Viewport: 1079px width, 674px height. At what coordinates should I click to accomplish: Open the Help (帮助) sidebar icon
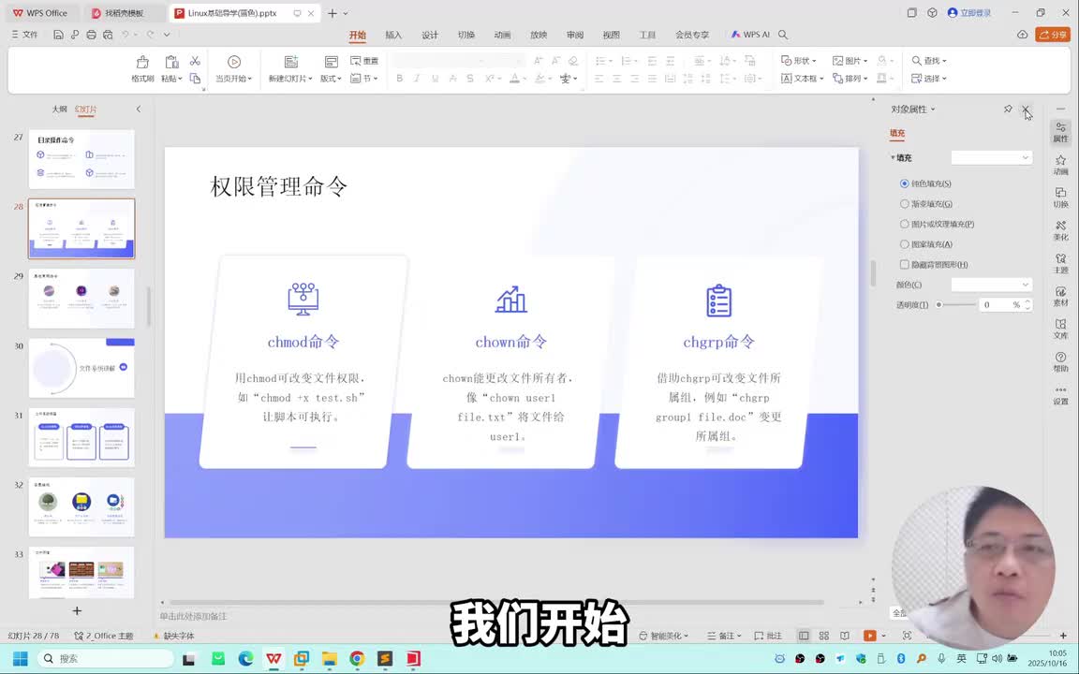pyautogui.click(x=1060, y=361)
